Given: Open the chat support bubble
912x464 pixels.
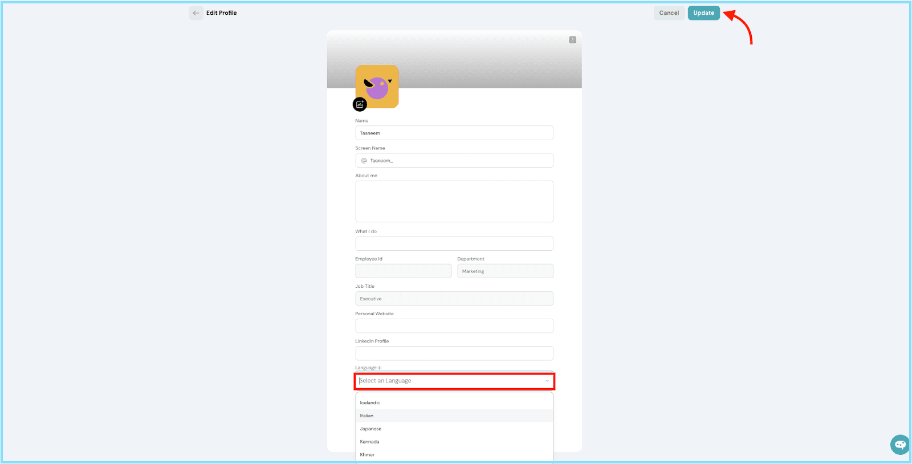Looking at the screenshot, I should click(899, 445).
